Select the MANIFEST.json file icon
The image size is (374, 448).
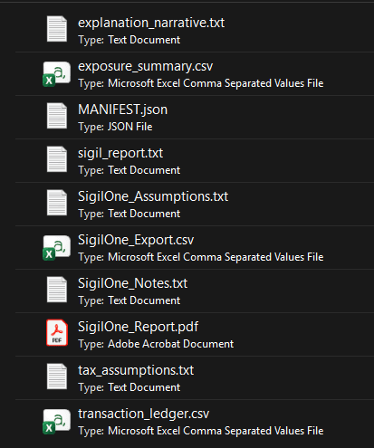[x=57, y=116]
